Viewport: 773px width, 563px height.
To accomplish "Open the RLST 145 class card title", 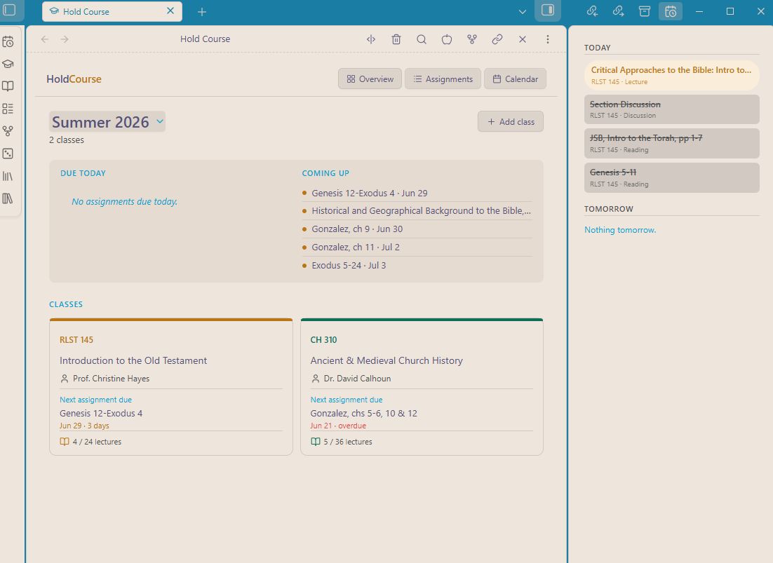I will [x=133, y=360].
